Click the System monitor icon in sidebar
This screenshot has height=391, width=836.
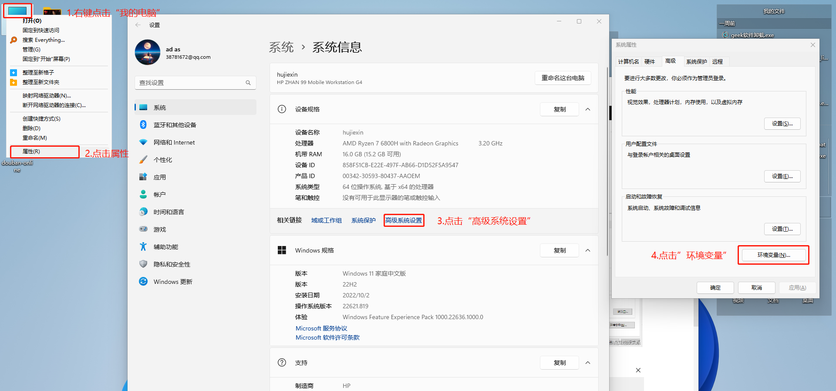coord(143,107)
